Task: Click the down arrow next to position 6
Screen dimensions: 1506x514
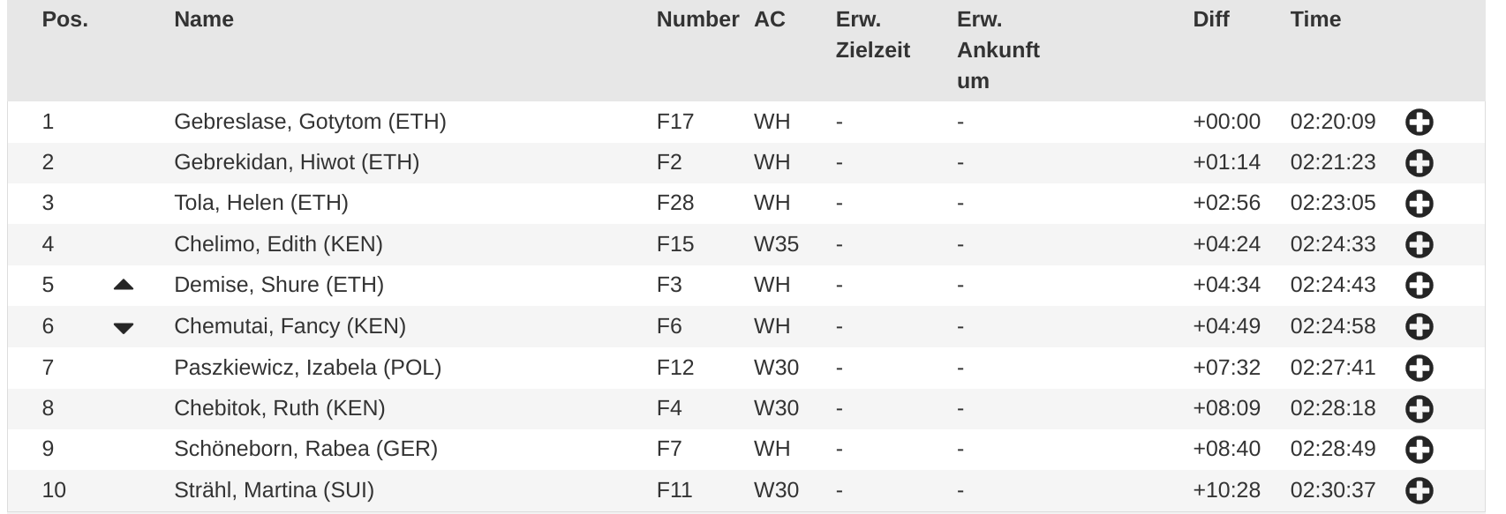Action: (124, 328)
